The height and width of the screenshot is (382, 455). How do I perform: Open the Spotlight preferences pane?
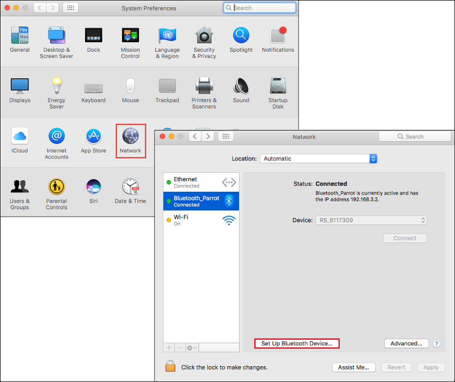pos(241,36)
